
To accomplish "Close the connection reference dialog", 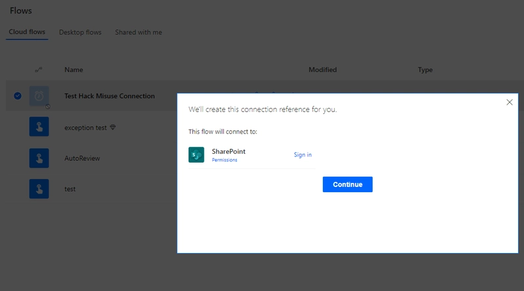I will [510, 102].
